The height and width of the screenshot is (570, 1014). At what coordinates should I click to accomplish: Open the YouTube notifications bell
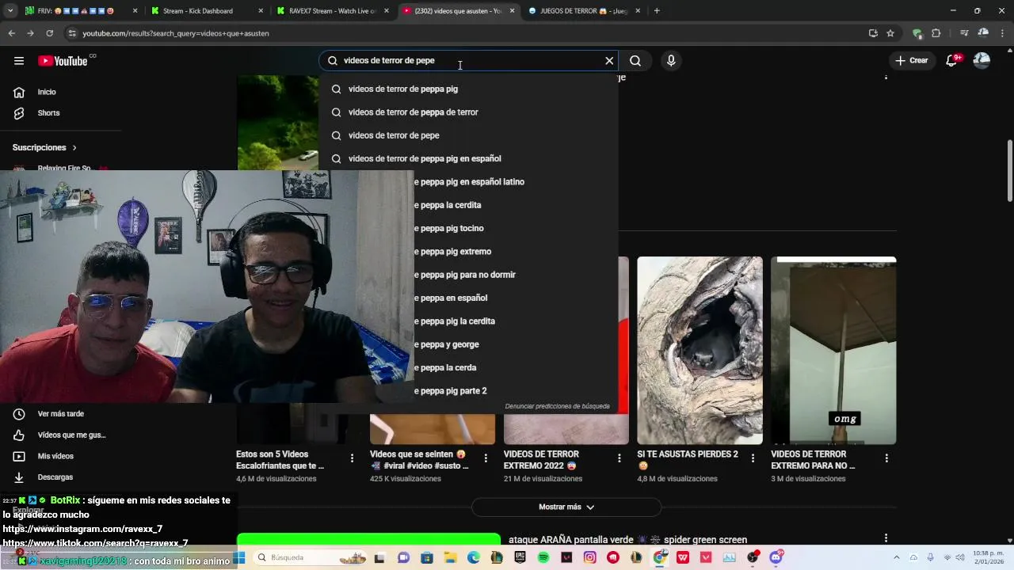point(953,61)
